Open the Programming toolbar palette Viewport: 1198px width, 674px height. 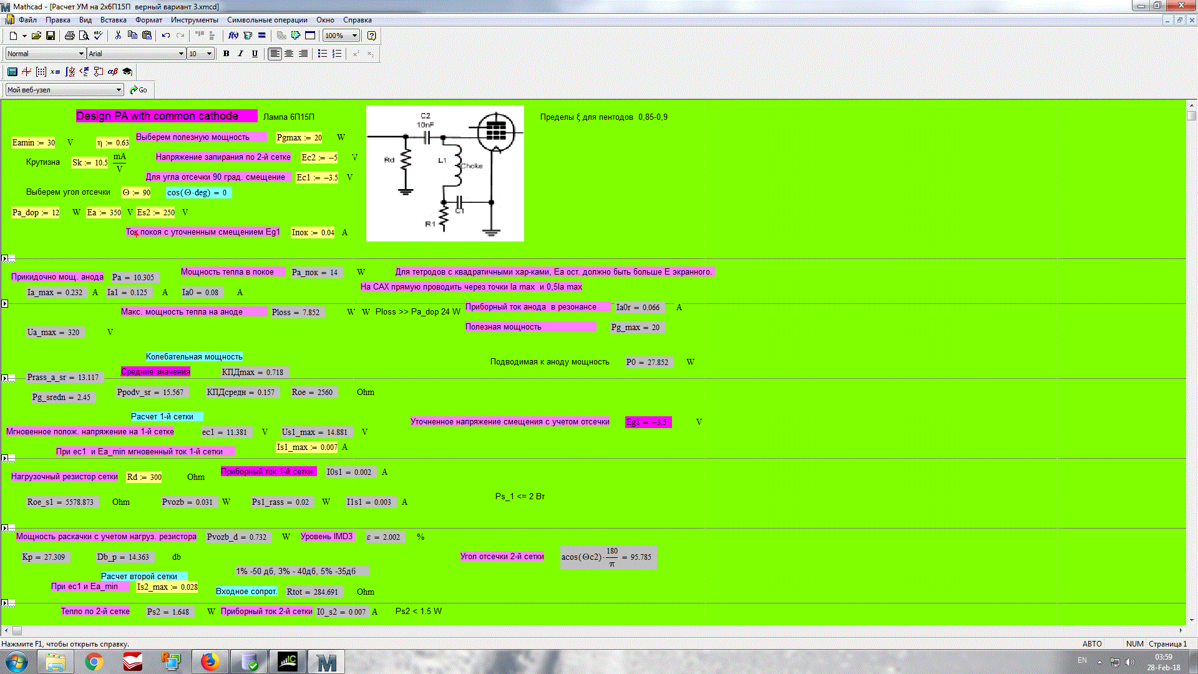tap(99, 72)
